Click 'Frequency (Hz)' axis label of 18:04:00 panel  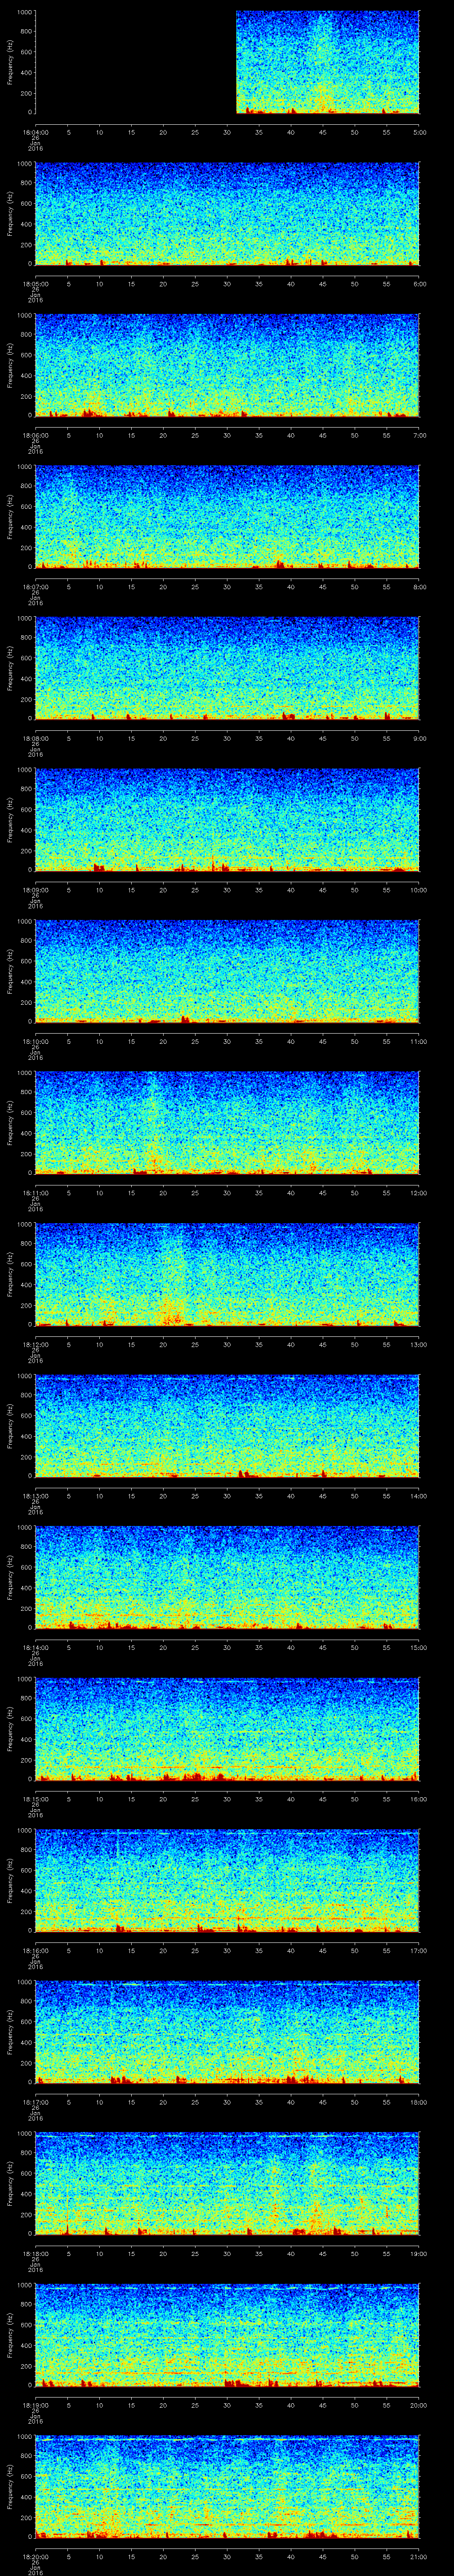10,62
